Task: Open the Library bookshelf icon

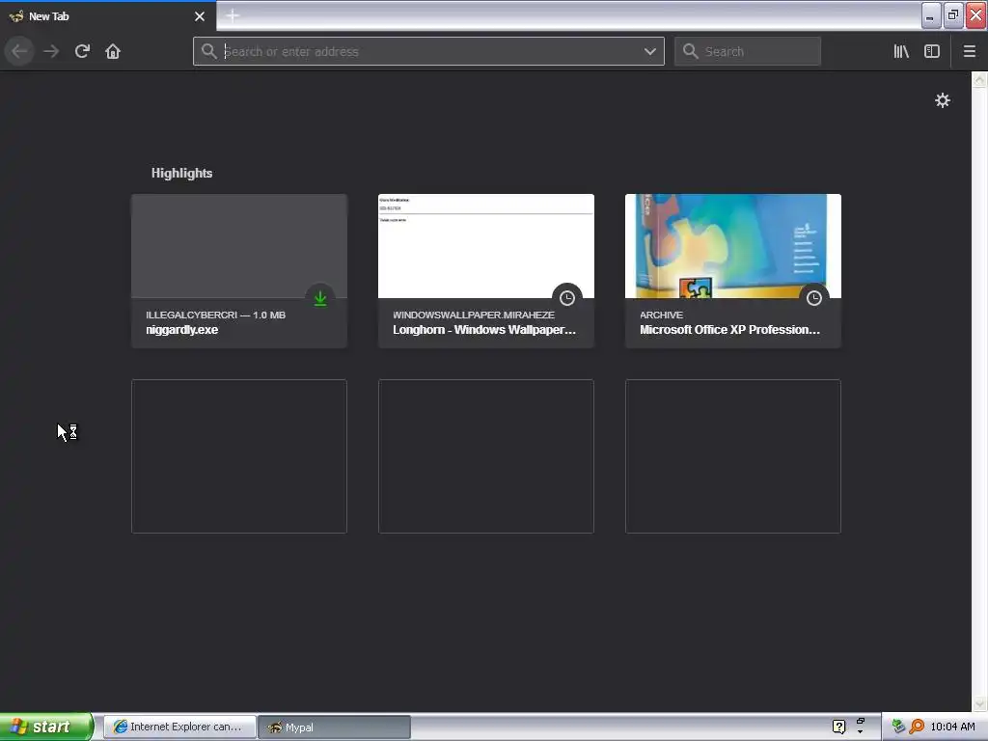Action: tap(901, 51)
